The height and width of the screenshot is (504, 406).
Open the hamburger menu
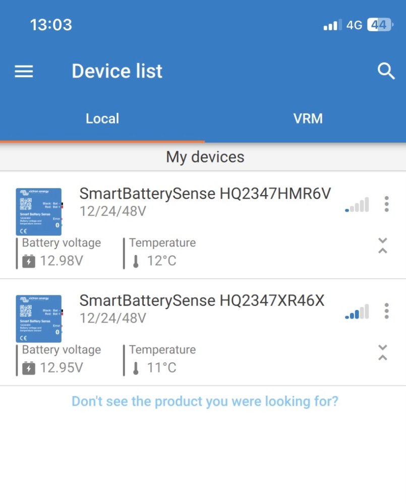tap(24, 72)
